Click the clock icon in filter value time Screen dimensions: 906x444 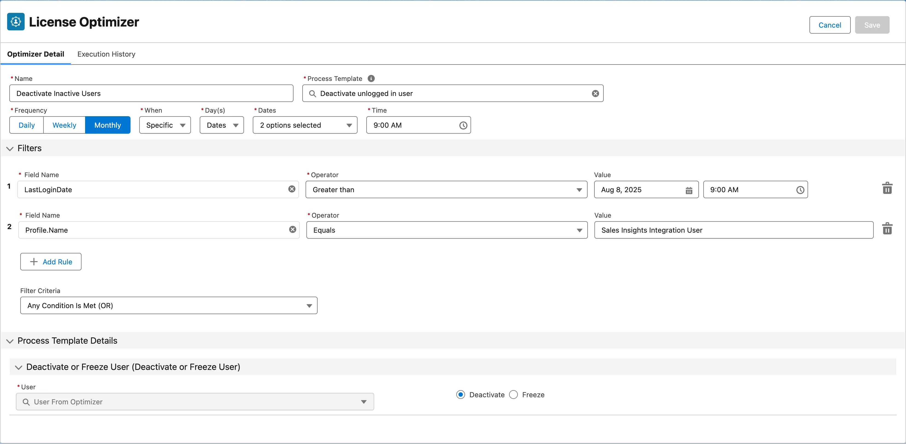pos(800,190)
